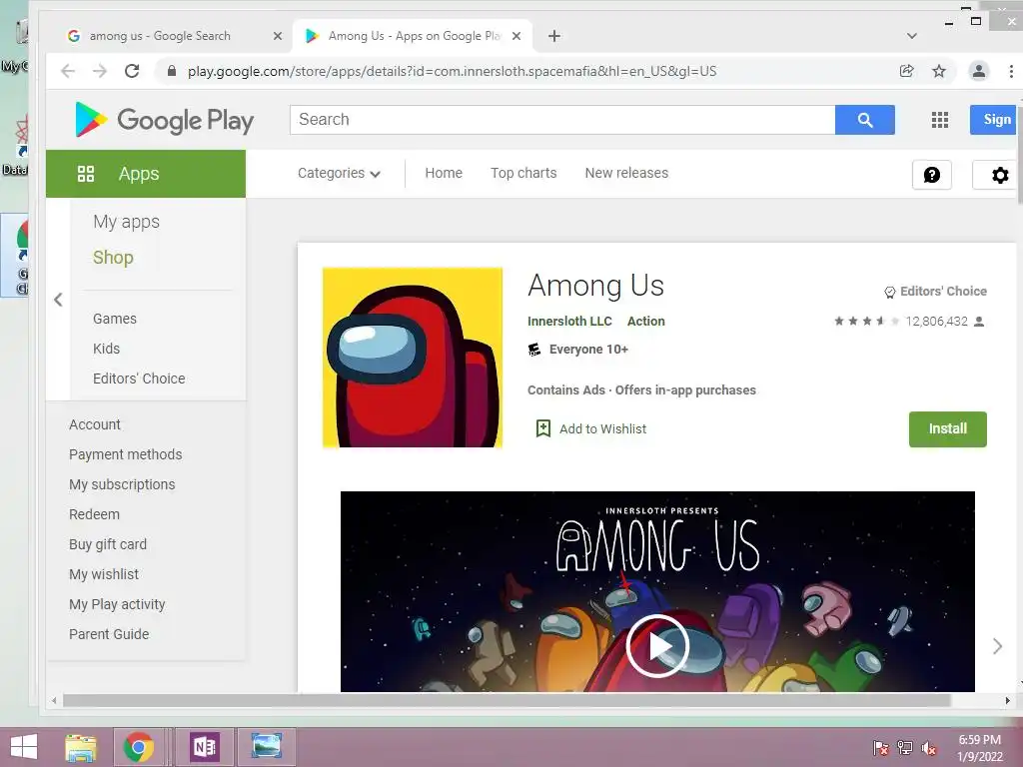Open the Action genre link
Image resolution: width=1023 pixels, height=767 pixels.
coord(646,321)
